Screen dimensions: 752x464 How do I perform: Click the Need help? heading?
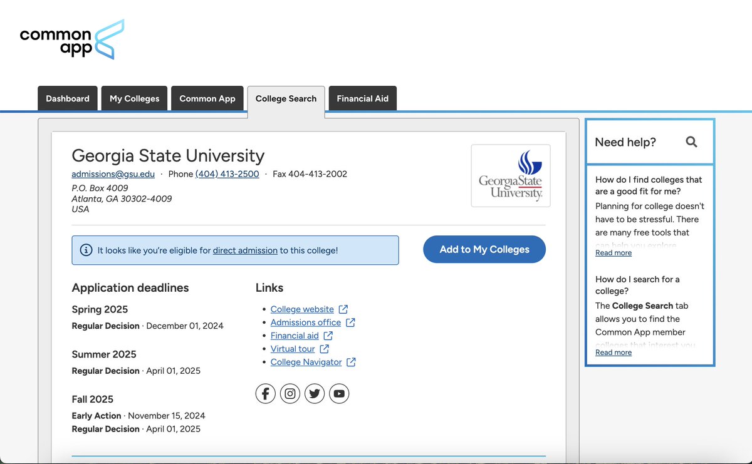(x=625, y=142)
